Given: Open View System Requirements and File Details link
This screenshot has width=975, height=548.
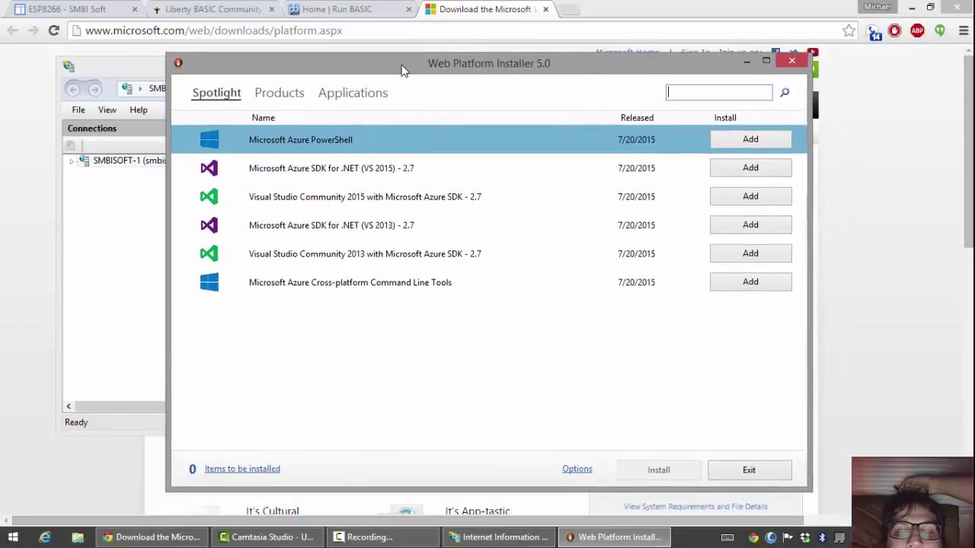Looking at the screenshot, I should pyautogui.click(x=695, y=506).
